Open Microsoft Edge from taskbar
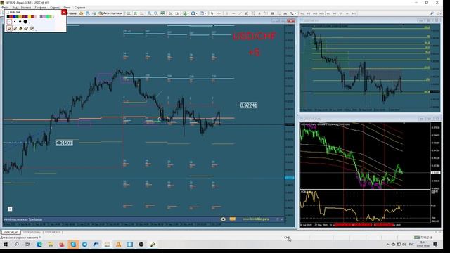This screenshot has height=253, width=450. [39, 245]
